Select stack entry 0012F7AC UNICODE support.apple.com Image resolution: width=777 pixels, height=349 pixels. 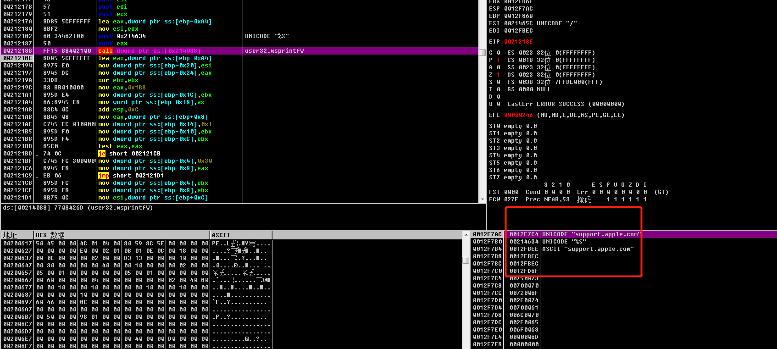[x=624, y=234]
